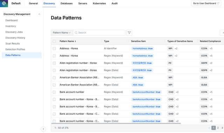Open Discovery History in the sidebar
Image resolution: width=224 pixels, height=133 pixels.
15,38
